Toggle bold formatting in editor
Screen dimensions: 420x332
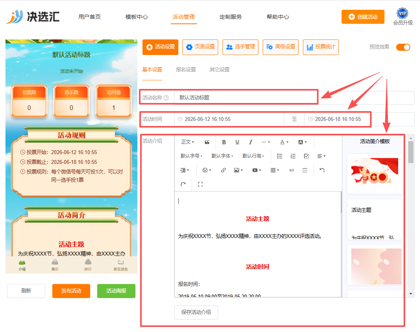point(224,142)
